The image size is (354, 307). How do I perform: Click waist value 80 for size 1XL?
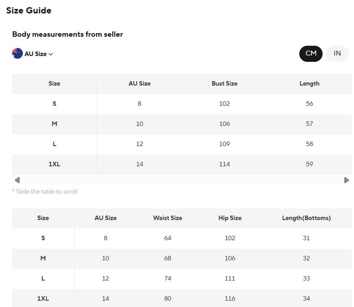click(167, 298)
